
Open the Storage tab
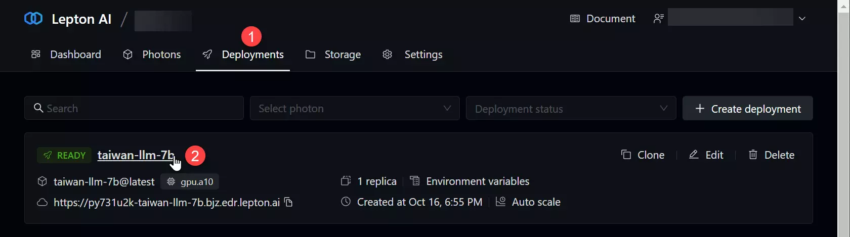click(x=333, y=55)
